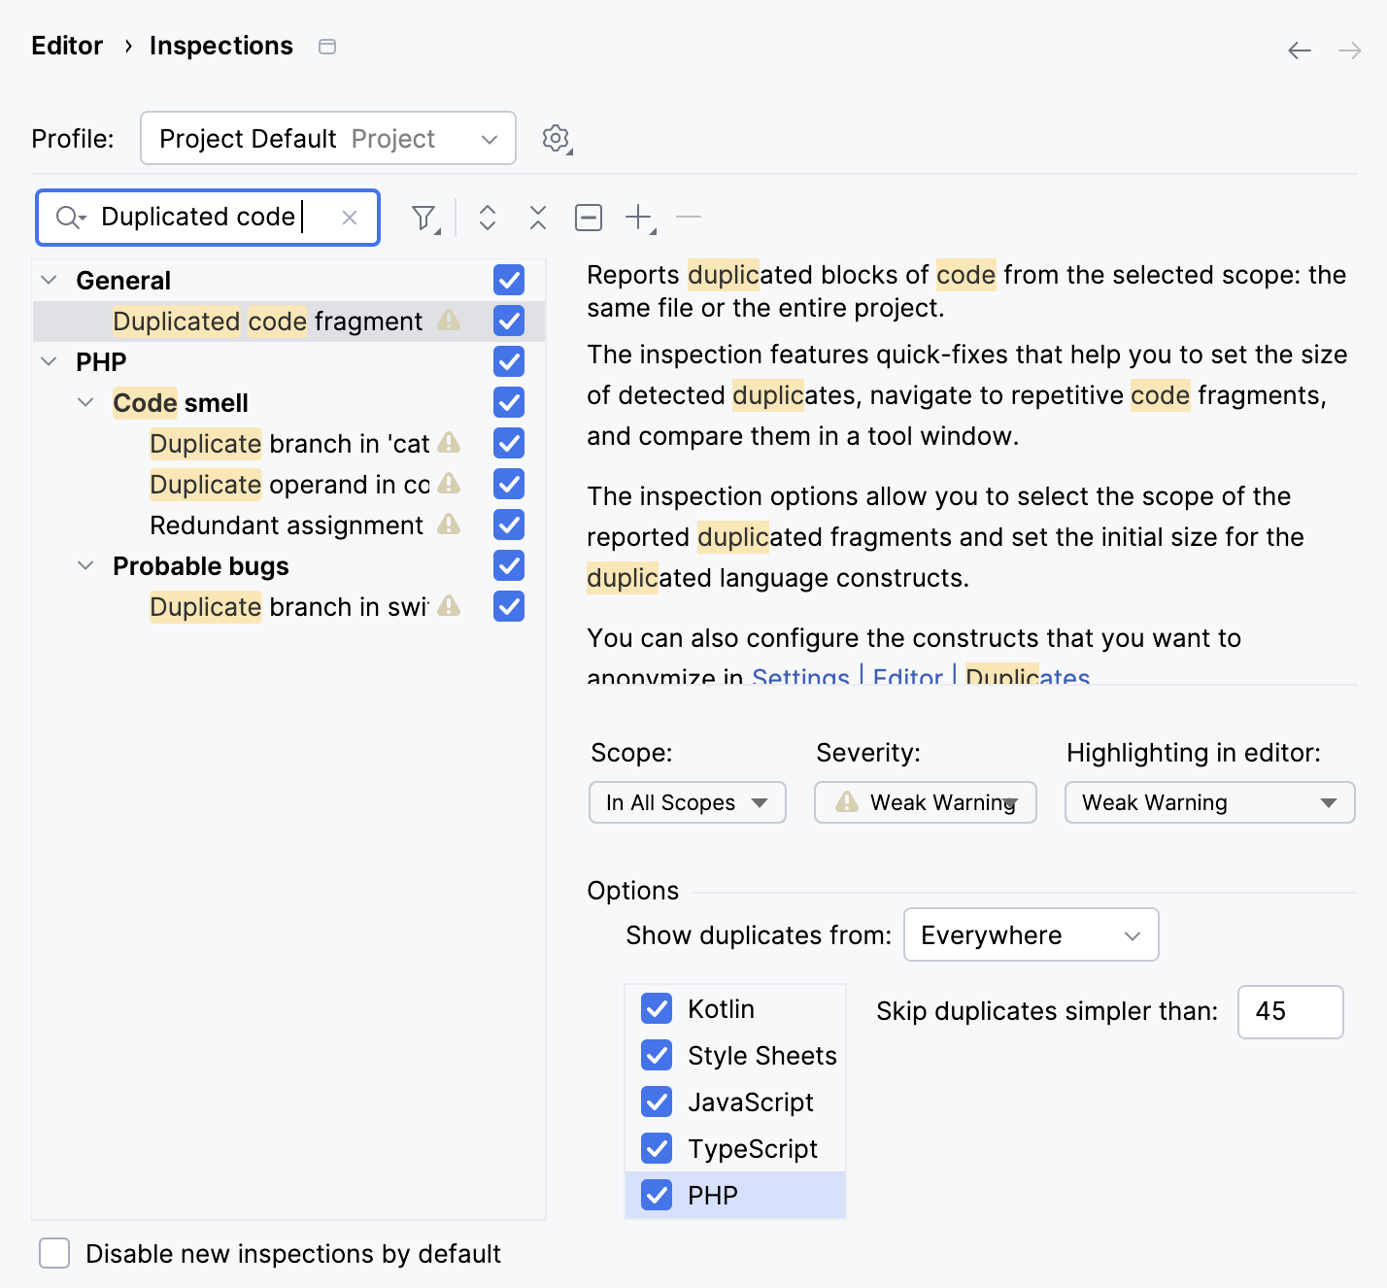The width and height of the screenshot is (1387, 1288).
Task: Enable Disable new inspections by default
Action: (53, 1253)
